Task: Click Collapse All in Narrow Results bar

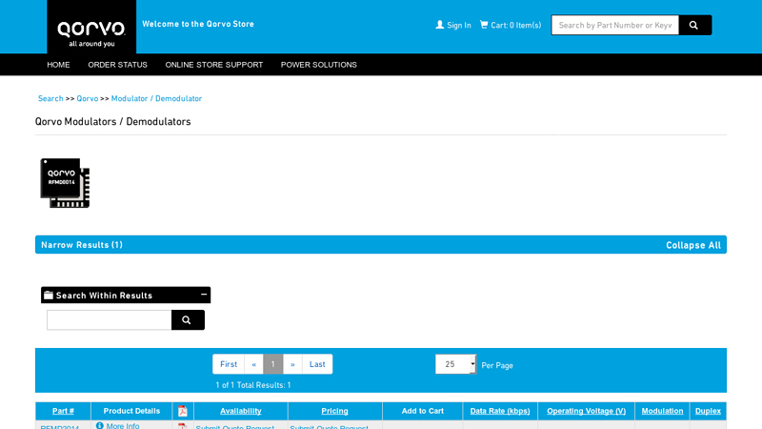Action: point(692,245)
